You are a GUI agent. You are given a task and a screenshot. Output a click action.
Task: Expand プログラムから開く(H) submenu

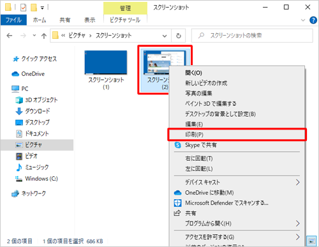tap(237, 223)
